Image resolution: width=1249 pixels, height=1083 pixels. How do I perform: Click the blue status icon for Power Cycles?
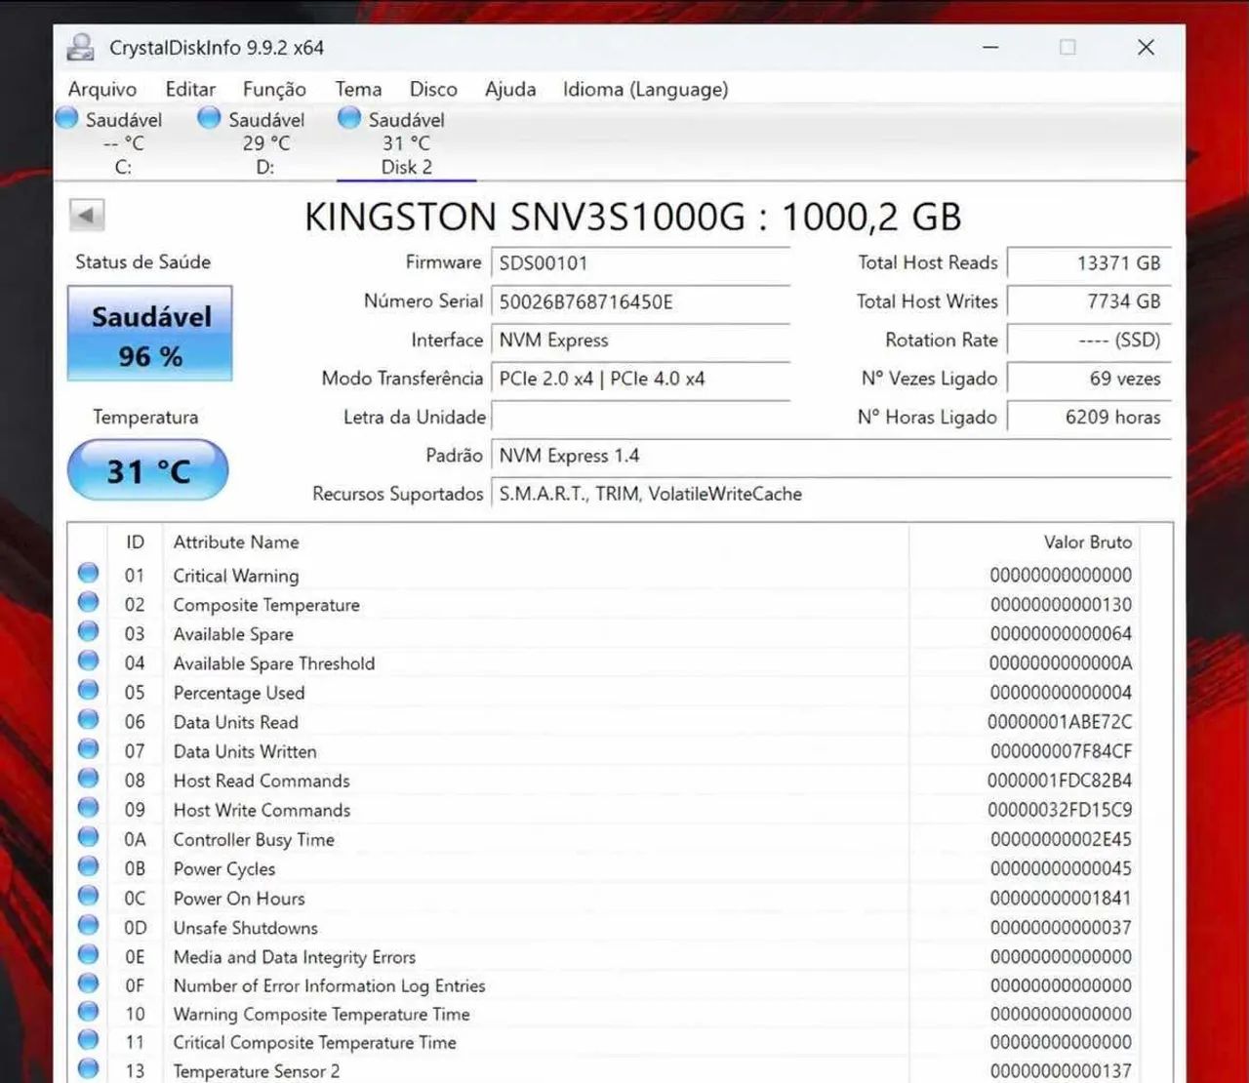[x=89, y=865]
